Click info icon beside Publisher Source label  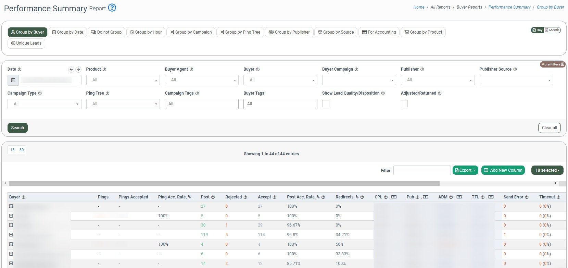pyautogui.click(x=515, y=69)
